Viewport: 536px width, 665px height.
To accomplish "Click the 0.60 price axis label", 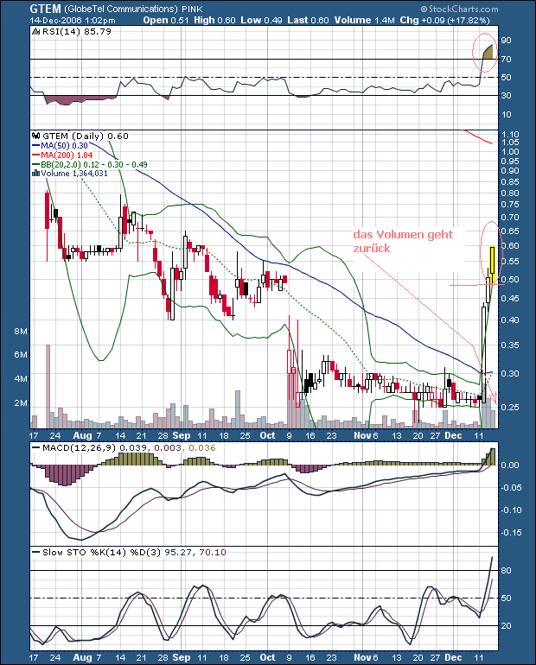I will pyautogui.click(x=510, y=246).
